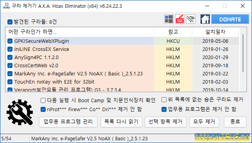Screen dimensions: 252x143
Task: Uncheck the iniLINE CrossEX Service checkbox
Action: coord(10,49)
